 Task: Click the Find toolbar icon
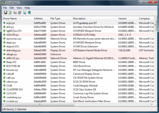(x=24, y=12)
